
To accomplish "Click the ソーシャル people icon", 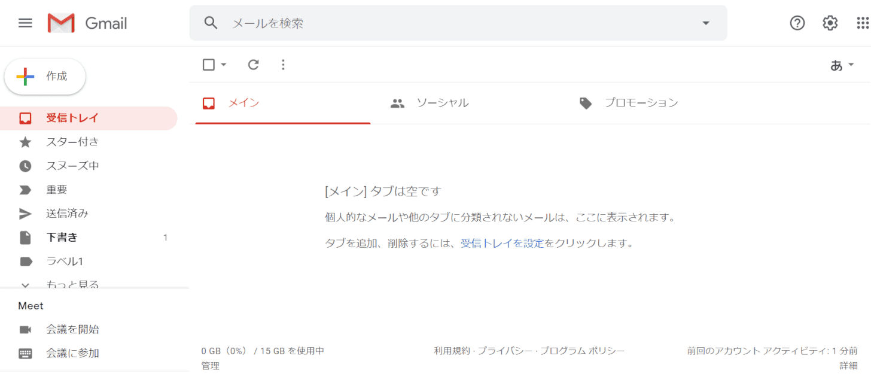I will click(x=397, y=103).
